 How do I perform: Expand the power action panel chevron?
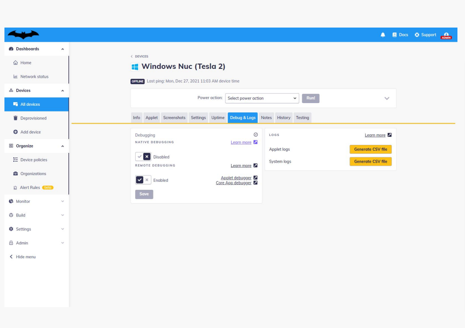[387, 98]
